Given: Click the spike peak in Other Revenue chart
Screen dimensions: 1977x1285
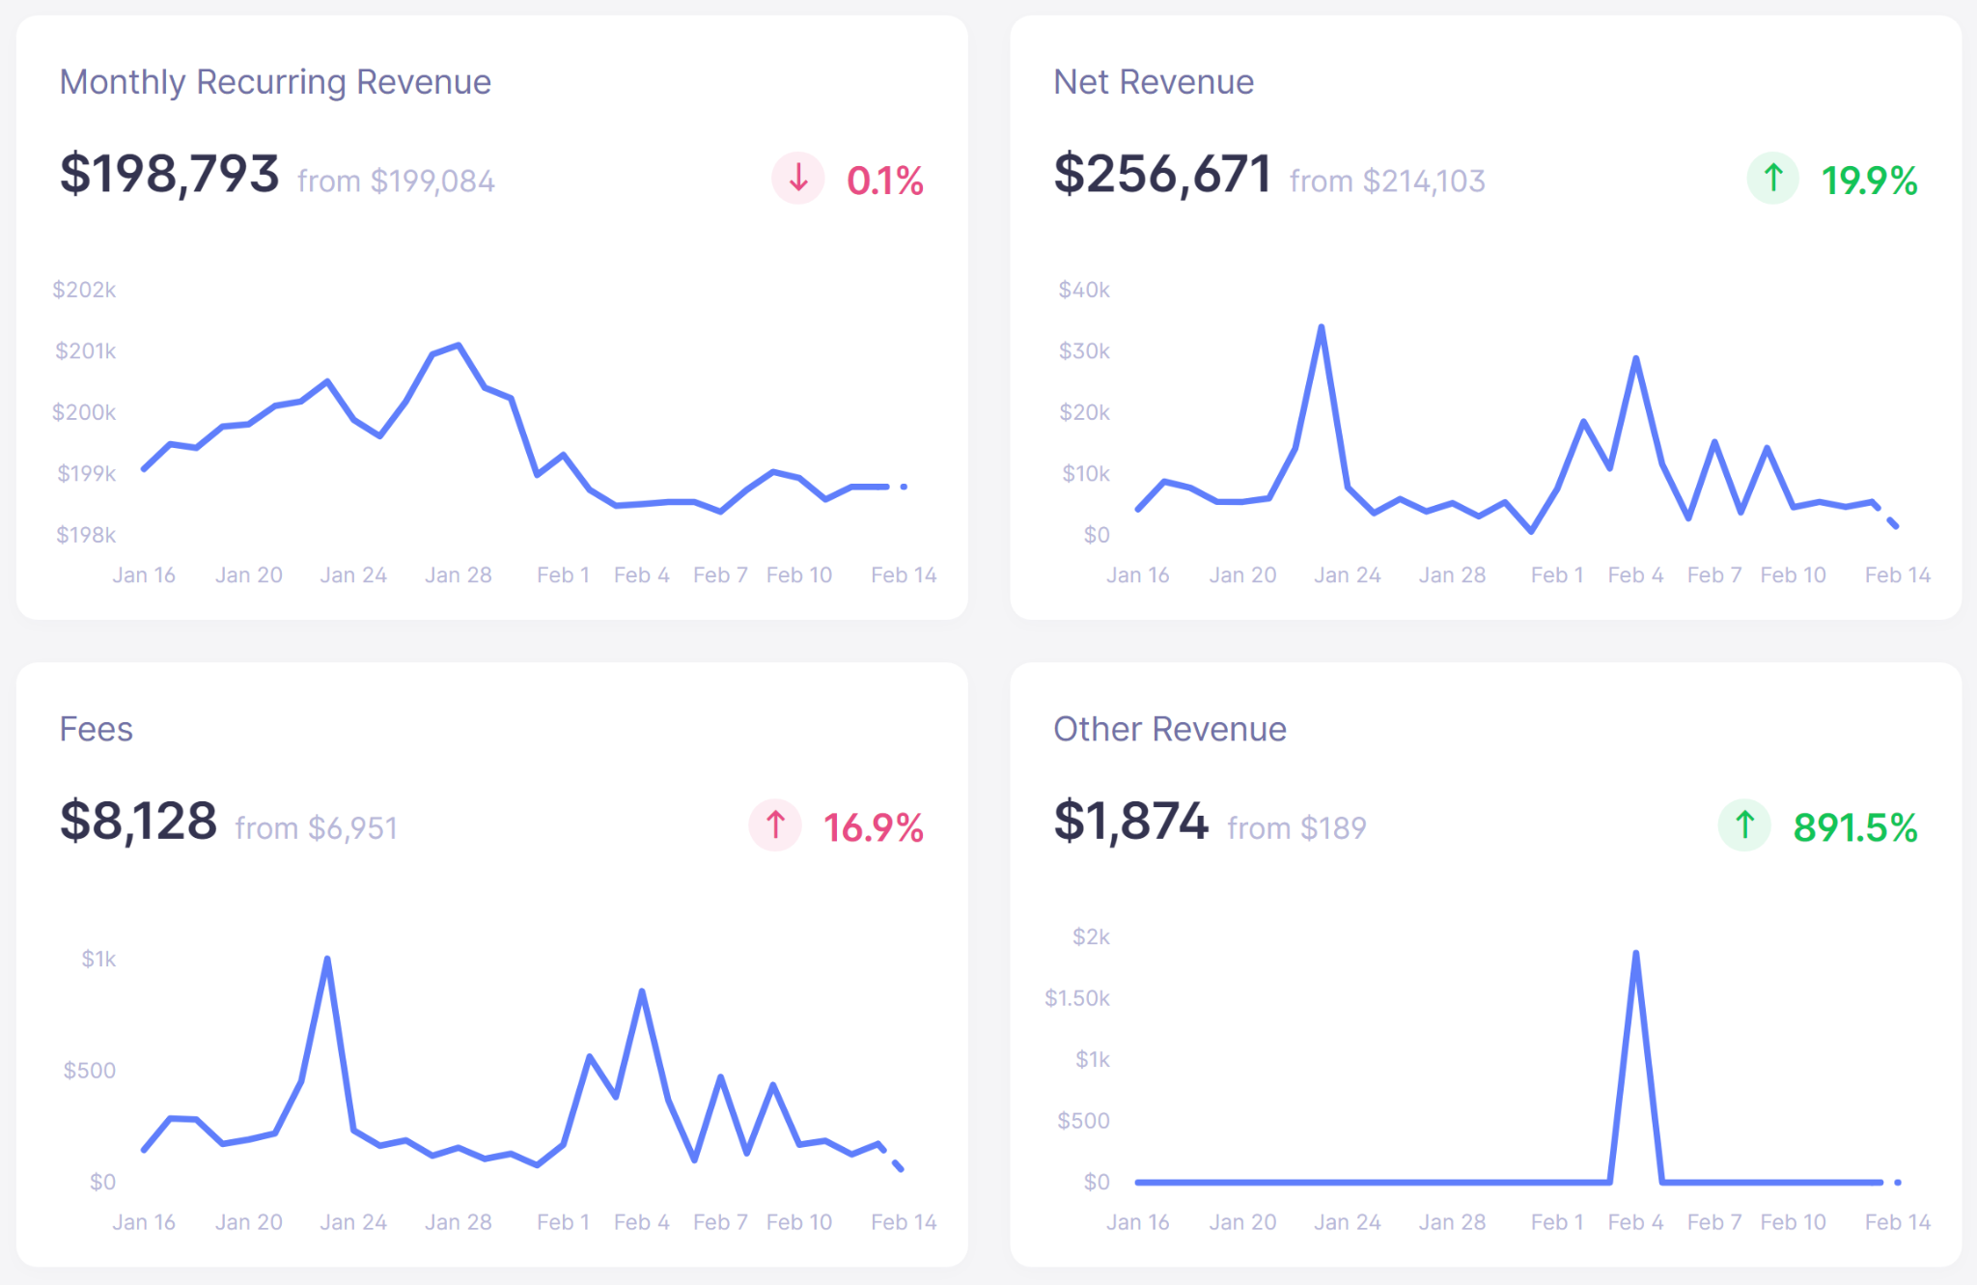Looking at the screenshot, I should 1635,954.
